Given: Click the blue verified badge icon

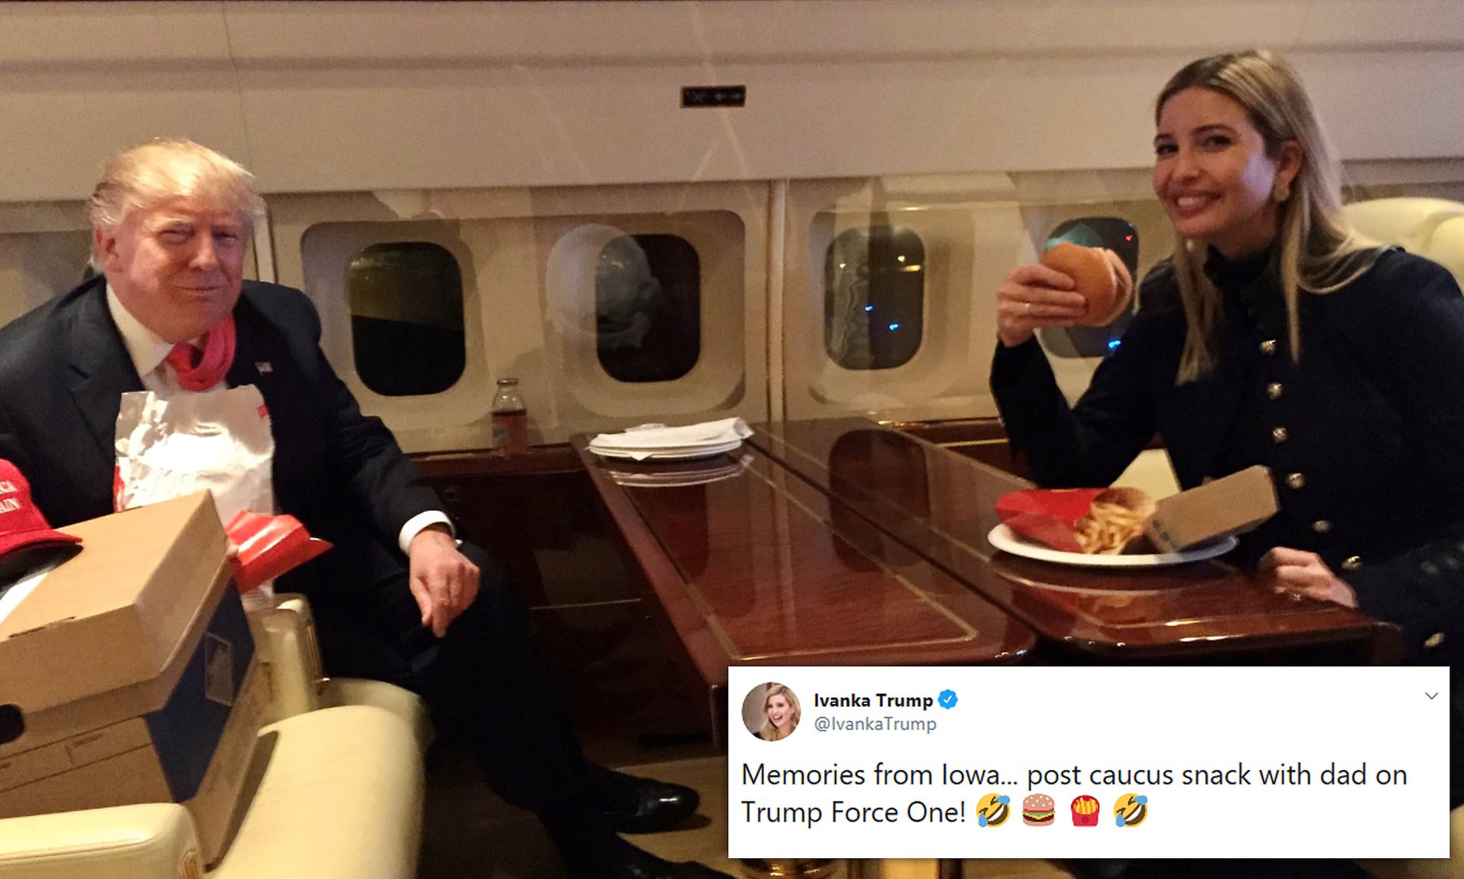Looking at the screenshot, I should (948, 700).
